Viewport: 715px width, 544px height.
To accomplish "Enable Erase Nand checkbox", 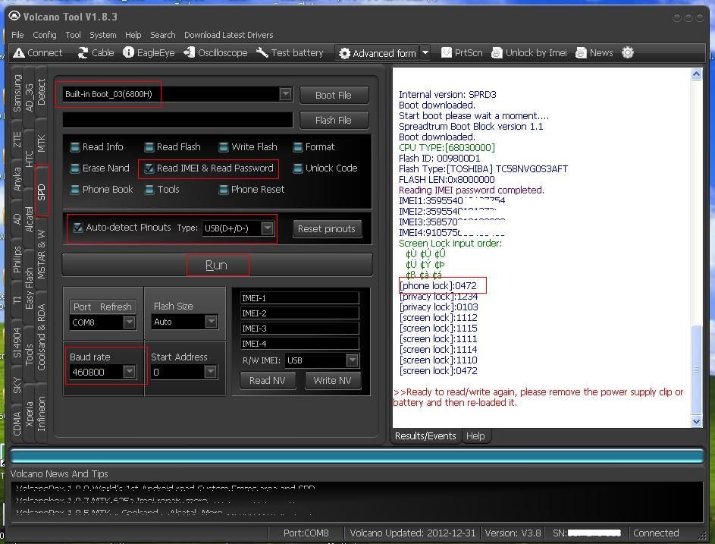I will pyautogui.click(x=75, y=168).
